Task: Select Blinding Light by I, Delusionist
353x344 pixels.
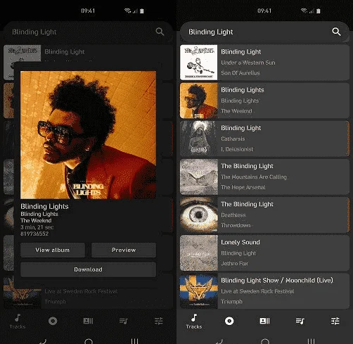Action: click(x=264, y=139)
